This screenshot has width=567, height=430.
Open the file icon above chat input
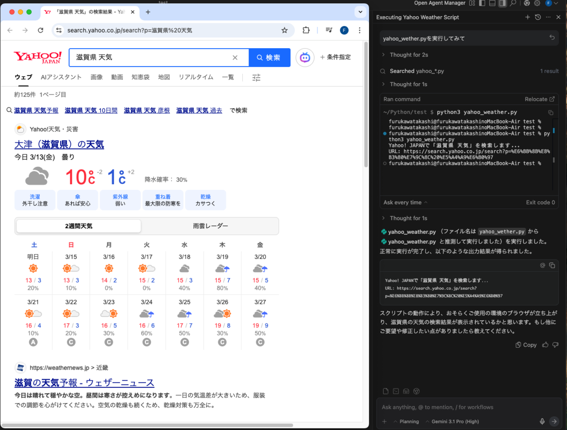(386, 391)
